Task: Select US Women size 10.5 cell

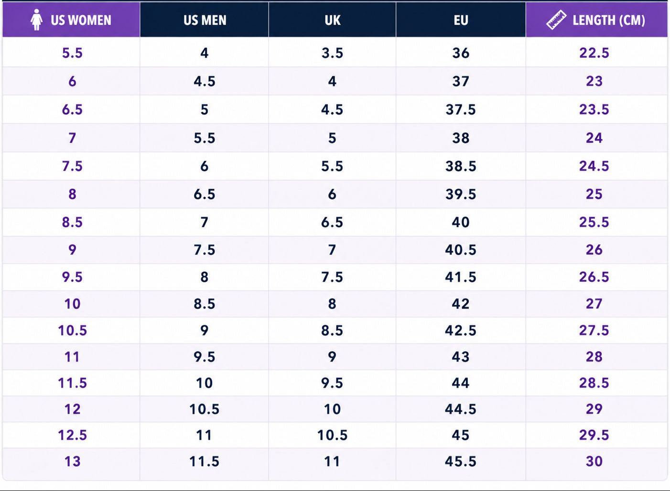Action: click(71, 331)
